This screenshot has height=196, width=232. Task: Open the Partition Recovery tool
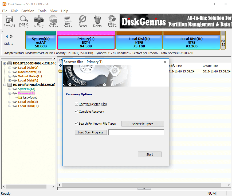(24, 21)
